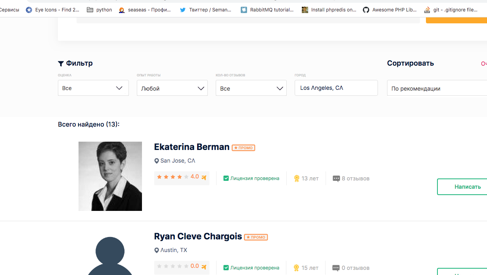Open the Оценка rating filter dropdown
This screenshot has width=487, height=275.
point(93,88)
